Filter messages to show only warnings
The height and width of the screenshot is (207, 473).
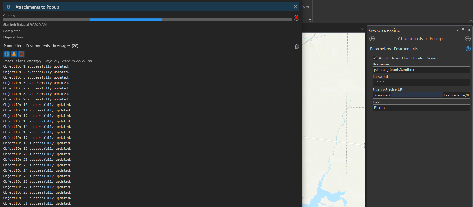[x=14, y=54]
